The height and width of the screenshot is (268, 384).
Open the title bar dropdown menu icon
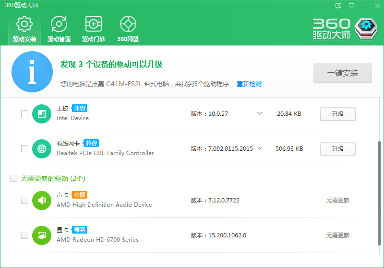(351, 6)
